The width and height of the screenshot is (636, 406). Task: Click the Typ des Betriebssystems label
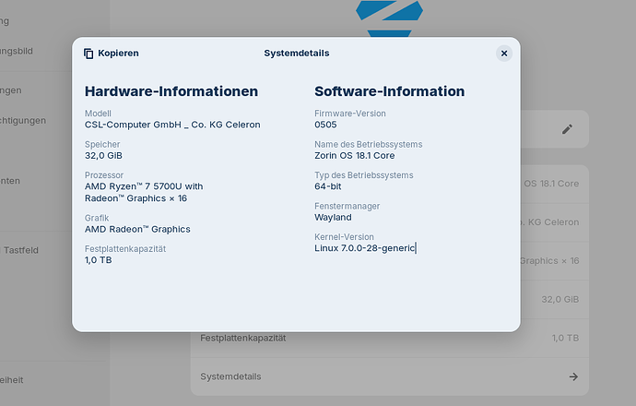tap(364, 175)
